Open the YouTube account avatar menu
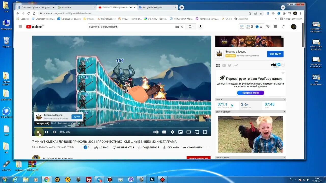326x183 pixels. pyautogui.click(x=294, y=27)
